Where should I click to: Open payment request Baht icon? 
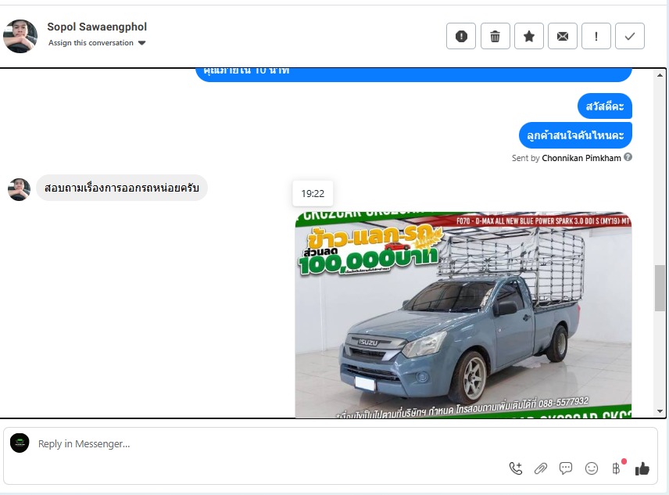click(617, 468)
